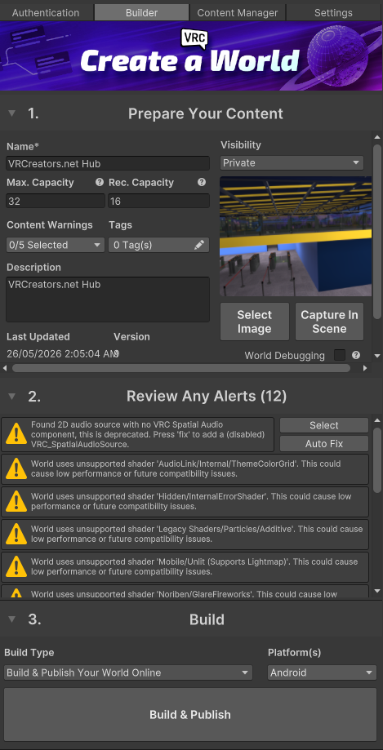Open the Rec. Capacity help icon
Viewport: 383px width, 750px height.
click(x=202, y=182)
